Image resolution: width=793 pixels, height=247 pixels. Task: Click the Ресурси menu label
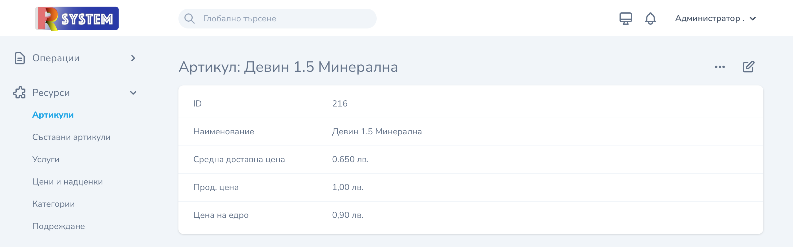(x=51, y=93)
